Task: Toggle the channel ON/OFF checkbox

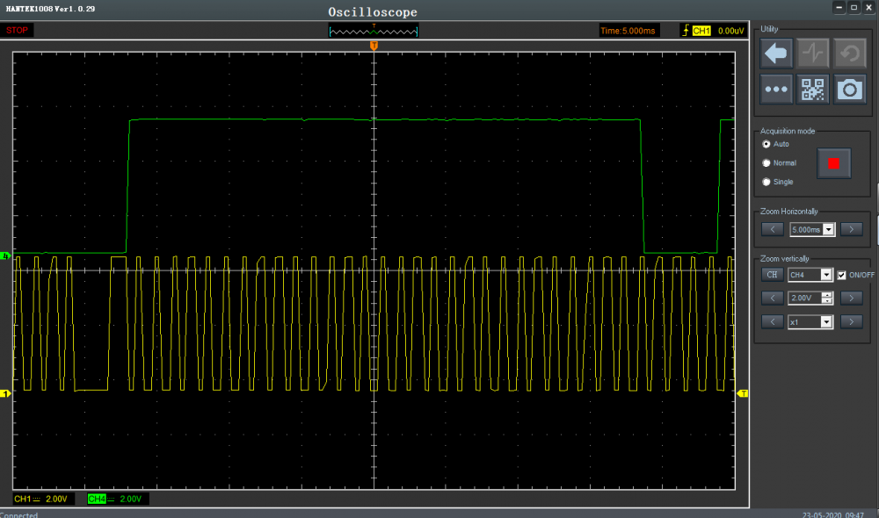Action: click(x=842, y=275)
